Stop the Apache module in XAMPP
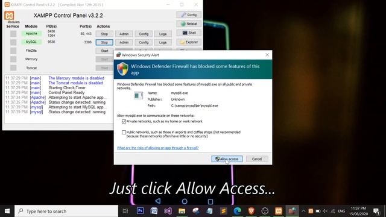Image resolution: width=386 pixels, height=217 pixels. click(104, 34)
